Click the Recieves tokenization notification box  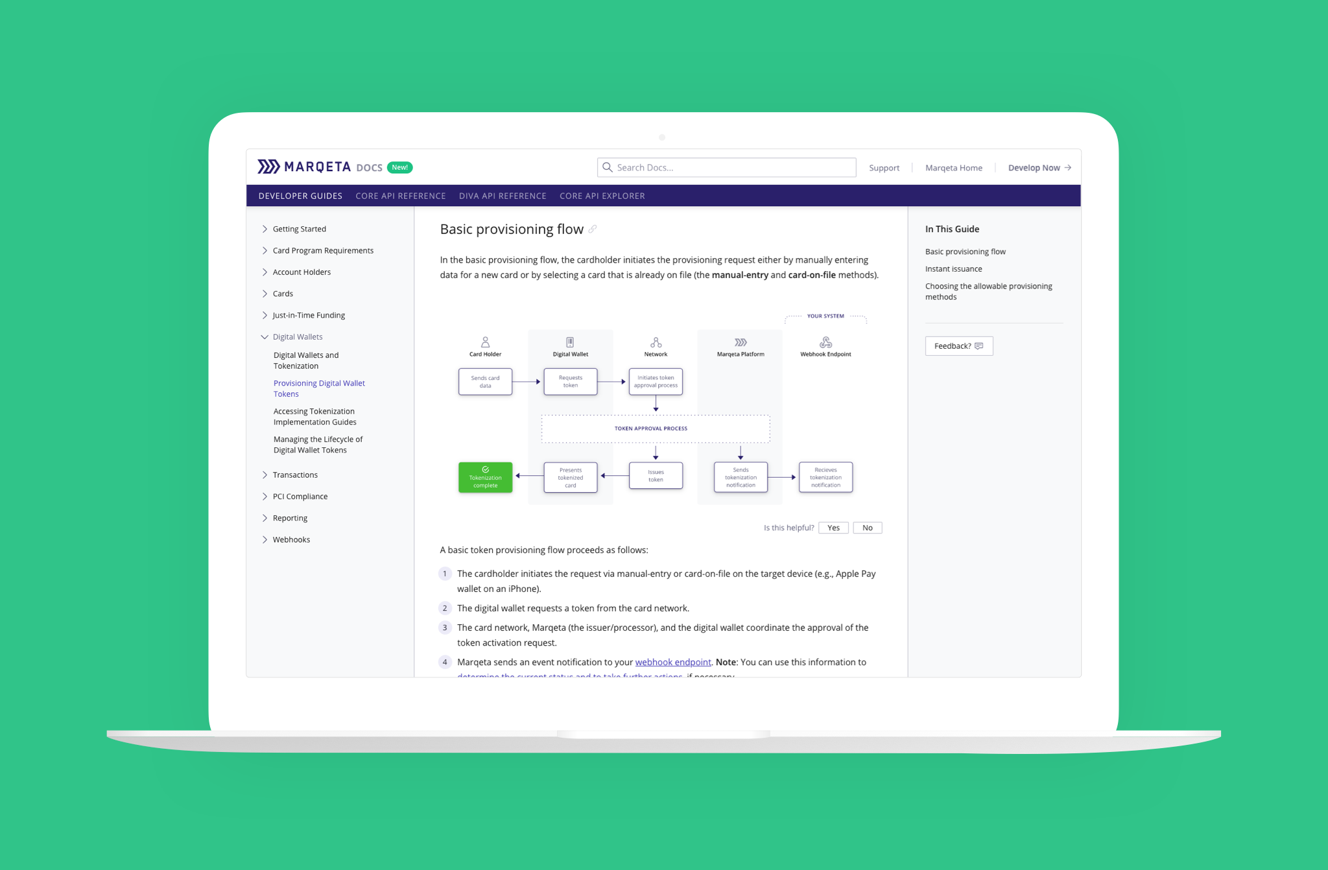click(825, 477)
